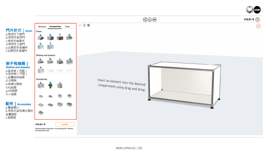
Task: Click the orange icon at viewer top-right
Action: (258, 26)
